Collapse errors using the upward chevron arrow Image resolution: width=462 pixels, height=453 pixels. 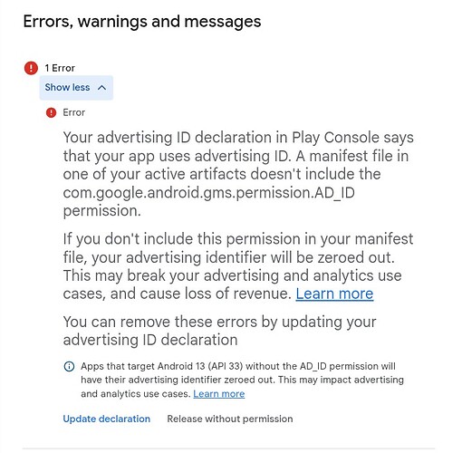(102, 88)
